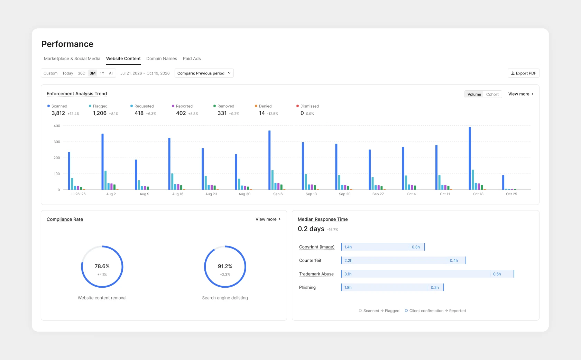Open the Paid Ads tab
This screenshot has height=360, width=581.
(x=192, y=58)
